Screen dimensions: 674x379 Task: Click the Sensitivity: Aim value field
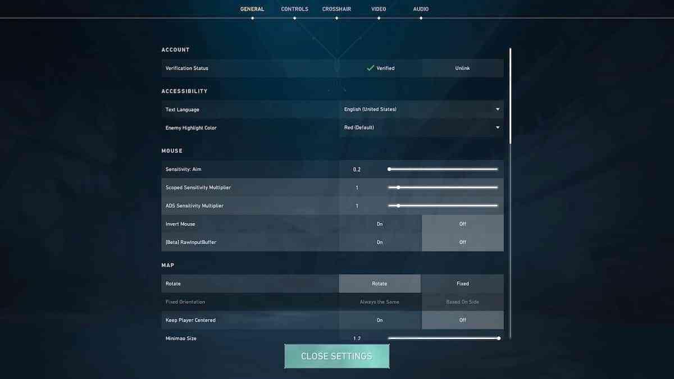tap(357, 169)
